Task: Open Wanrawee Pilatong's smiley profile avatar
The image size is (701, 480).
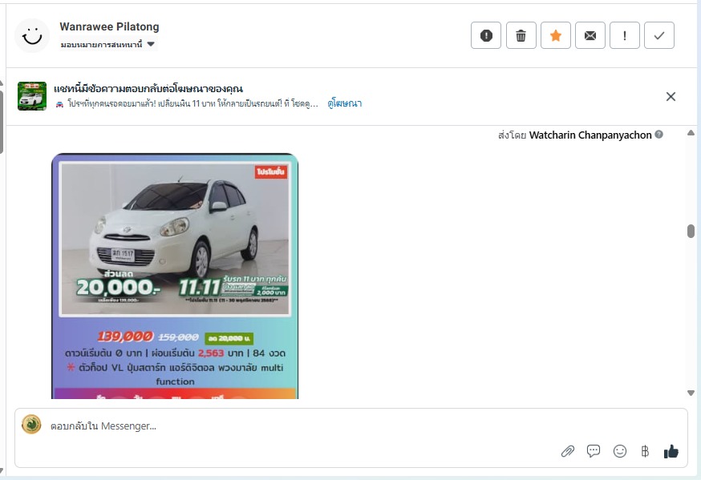Action: 32,35
